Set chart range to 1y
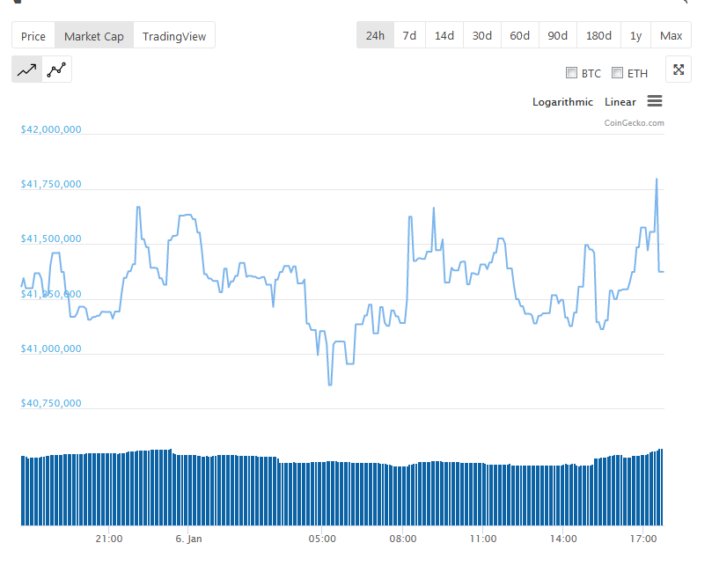Viewport: 712px width, 565px height. (x=635, y=35)
